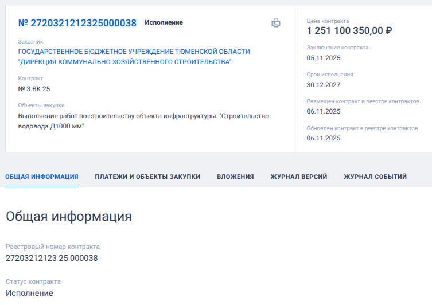The height and width of the screenshot is (305, 432).
Task: Show the Журнал событий tab
Action: click(375, 177)
